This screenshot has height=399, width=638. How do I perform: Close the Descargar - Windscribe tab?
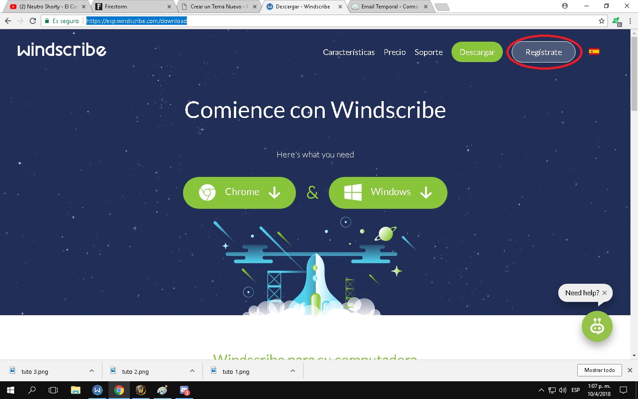(x=340, y=7)
